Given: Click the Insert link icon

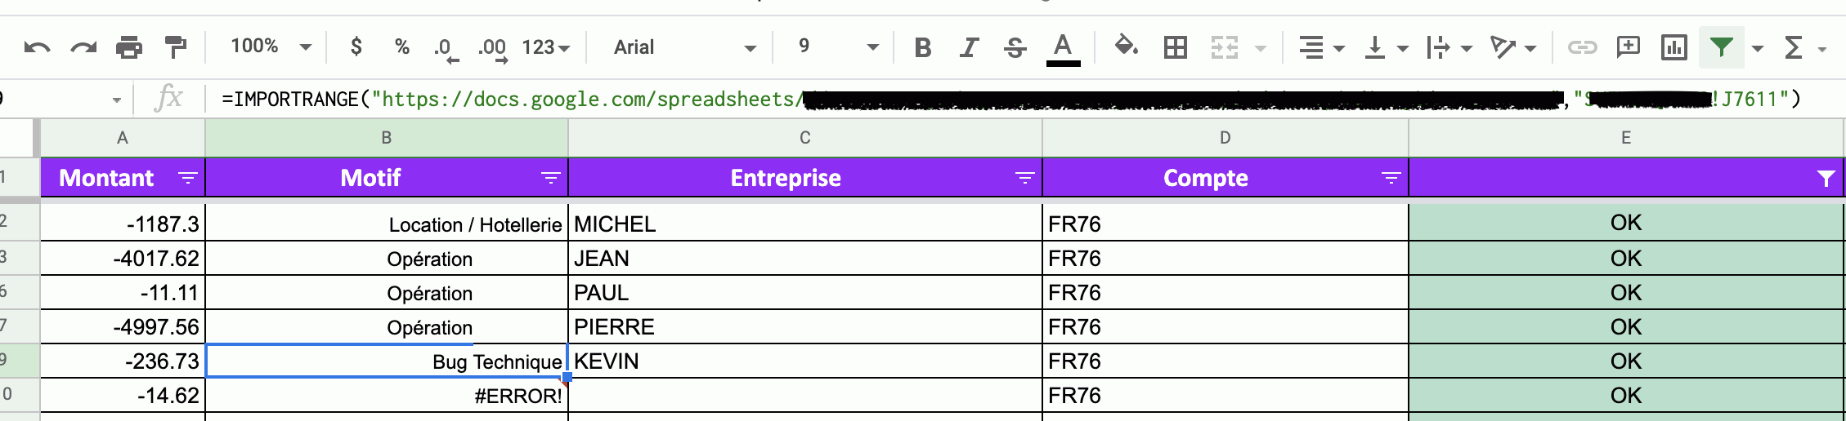Looking at the screenshot, I should tap(1582, 47).
